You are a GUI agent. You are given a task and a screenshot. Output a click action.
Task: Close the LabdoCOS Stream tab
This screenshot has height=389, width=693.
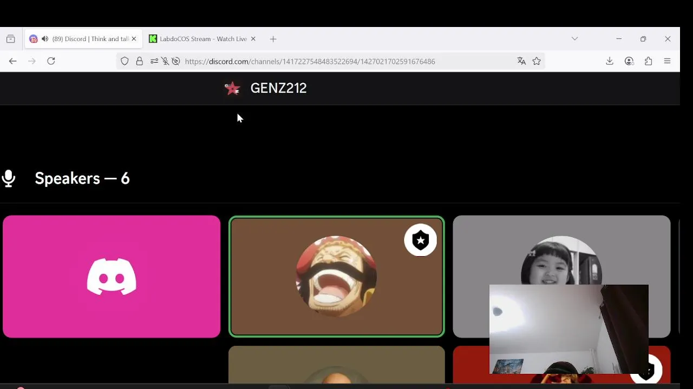point(253,39)
